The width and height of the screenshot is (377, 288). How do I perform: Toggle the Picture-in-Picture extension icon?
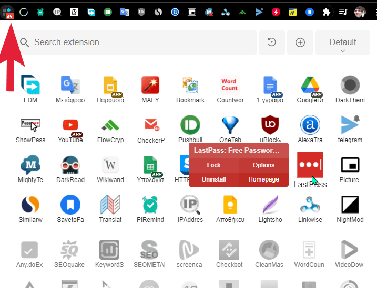(350, 165)
